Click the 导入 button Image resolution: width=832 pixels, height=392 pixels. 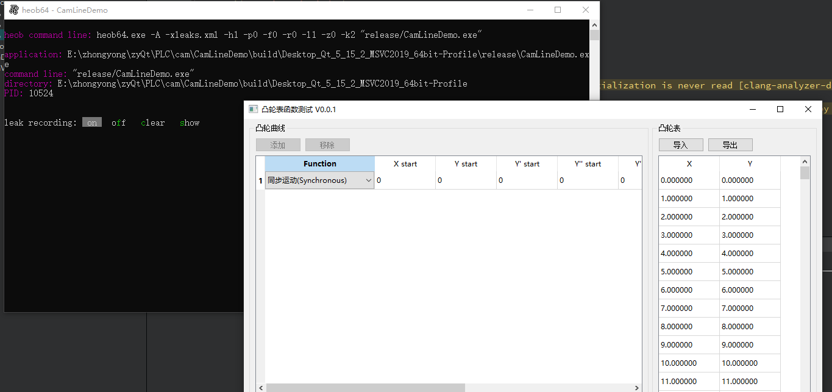(x=681, y=145)
